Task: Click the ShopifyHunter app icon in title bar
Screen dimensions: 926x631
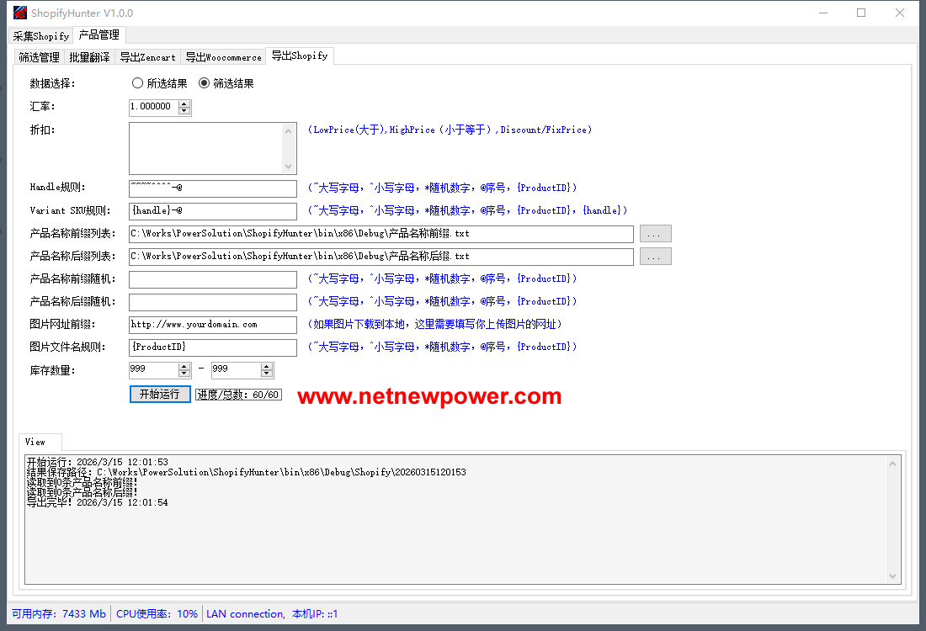Action: (20, 13)
